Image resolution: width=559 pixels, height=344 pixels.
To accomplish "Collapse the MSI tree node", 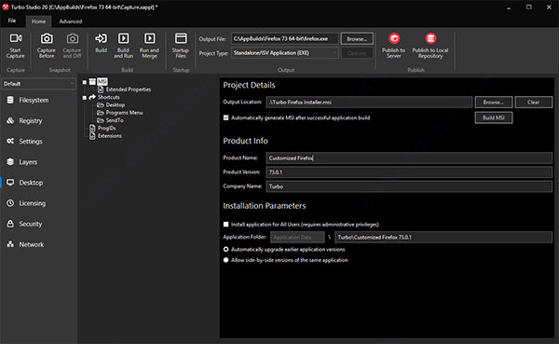I will point(85,82).
